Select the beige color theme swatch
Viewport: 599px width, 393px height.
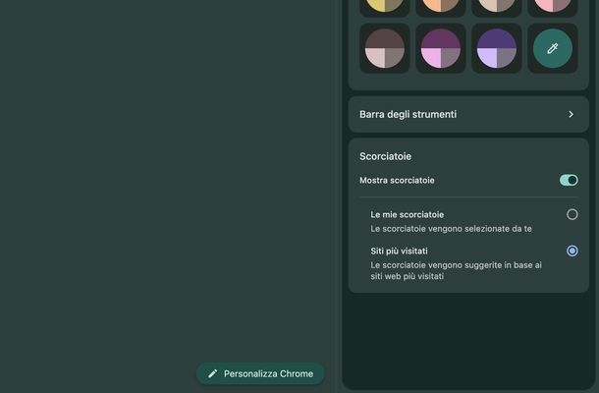click(496, 5)
